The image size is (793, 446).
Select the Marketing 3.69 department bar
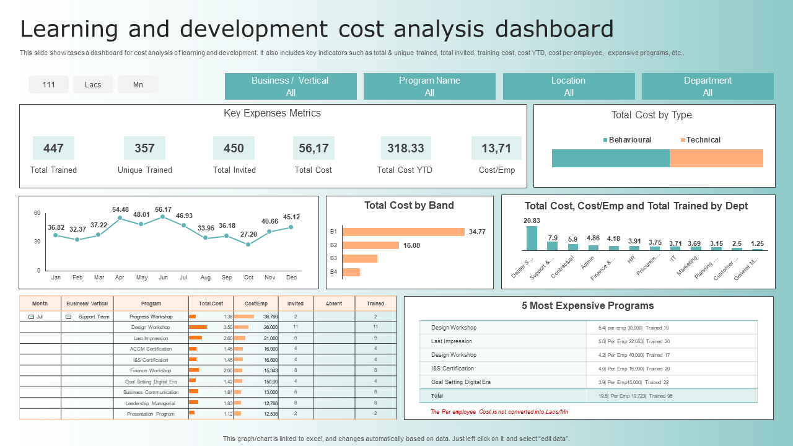(696, 248)
